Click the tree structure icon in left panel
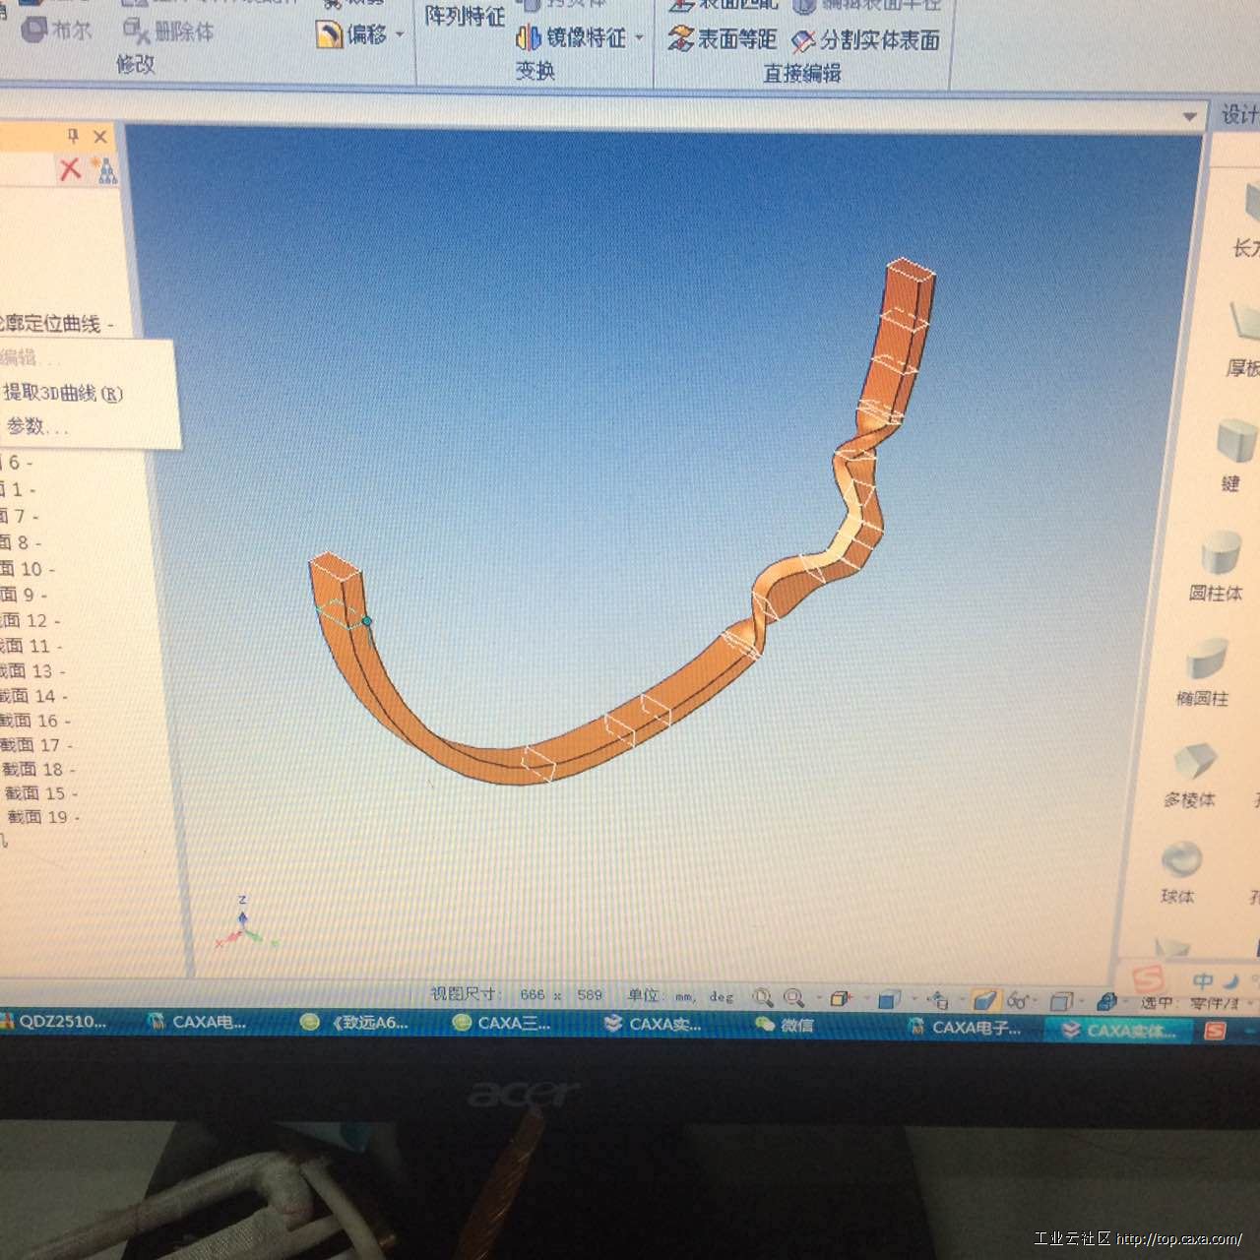This screenshot has height=1260, width=1260. pos(104,170)
